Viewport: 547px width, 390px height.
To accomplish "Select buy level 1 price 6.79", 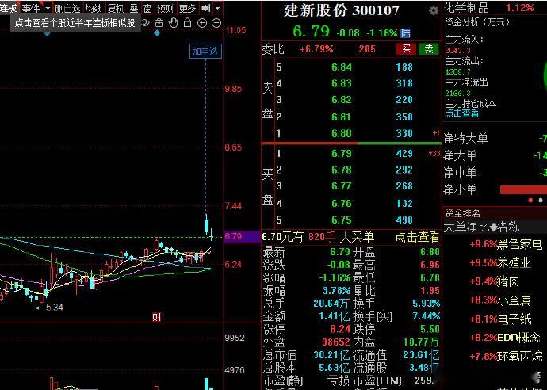I will pos(342,154).
